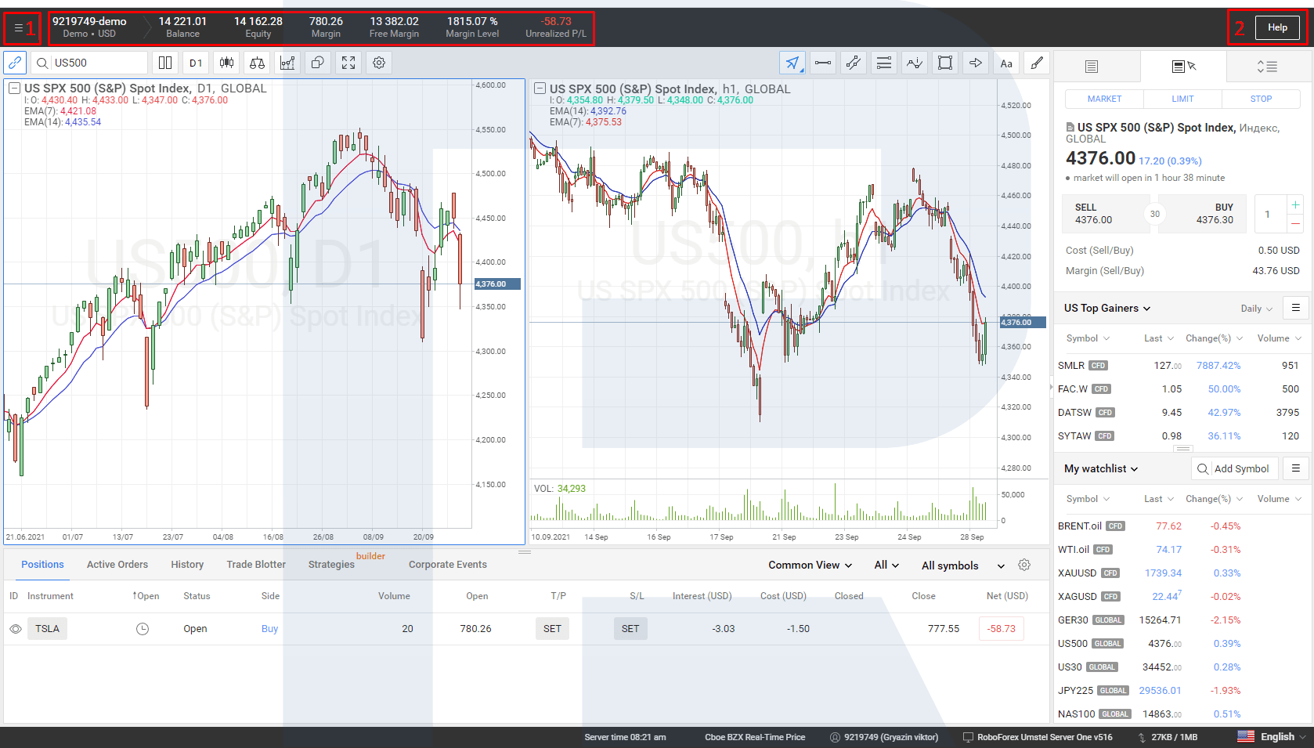
Task: Close TSLA position via -58.73 button
Action: 1002,629
